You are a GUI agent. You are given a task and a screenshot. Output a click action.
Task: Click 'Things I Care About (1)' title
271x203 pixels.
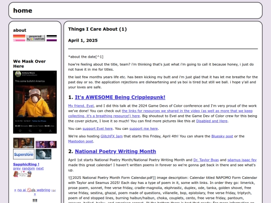coord(97,29)
